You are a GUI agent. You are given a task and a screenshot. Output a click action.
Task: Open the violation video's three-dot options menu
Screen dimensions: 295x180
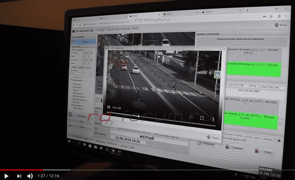tap(213, 119)
